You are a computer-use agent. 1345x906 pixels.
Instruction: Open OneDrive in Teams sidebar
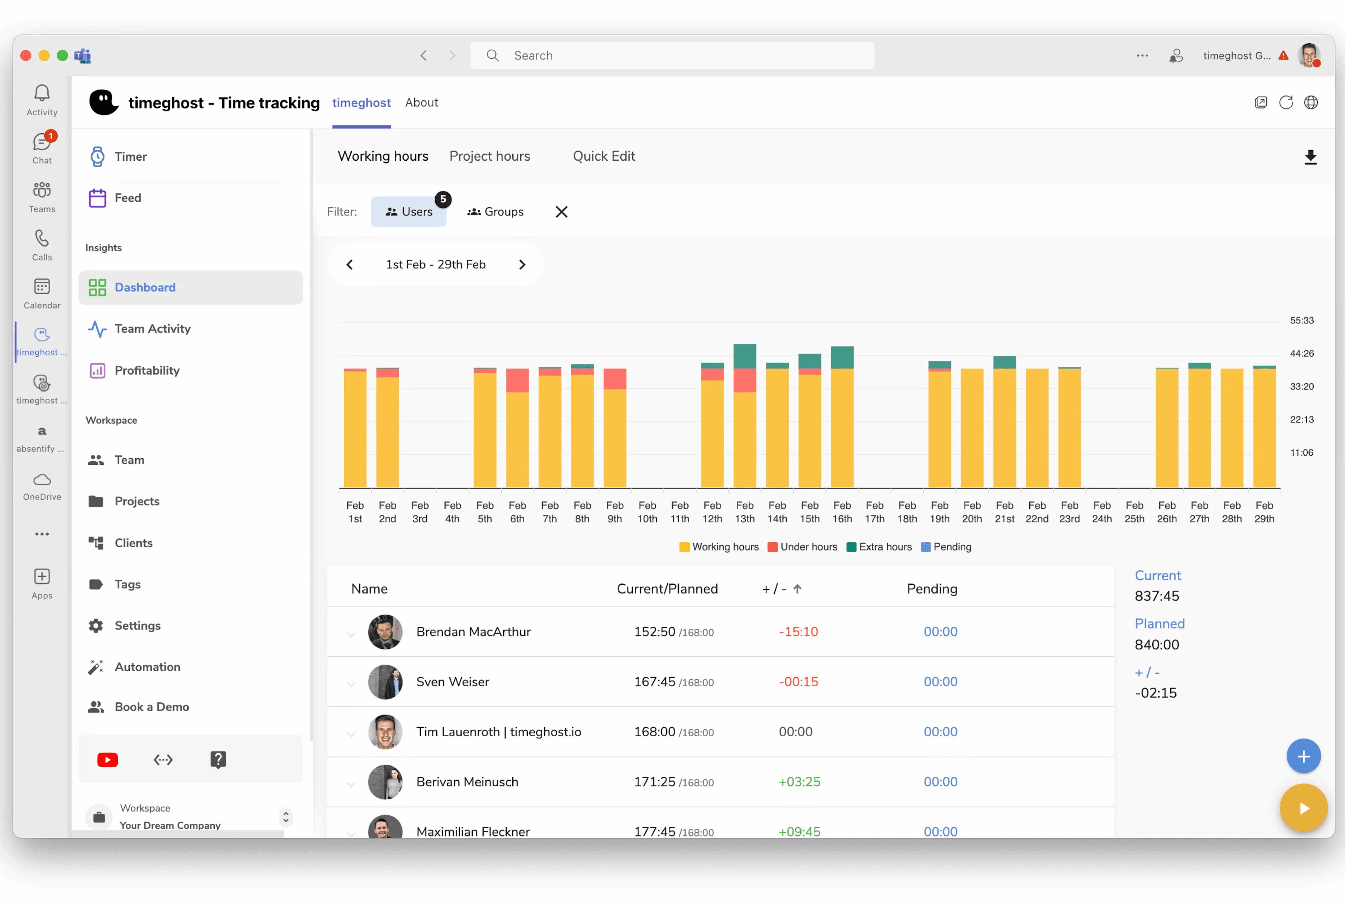[x=41, y=487]
